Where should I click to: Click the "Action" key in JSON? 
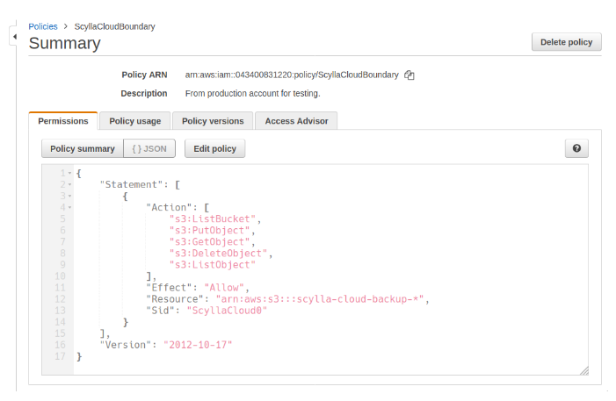pyautogui.click(x=169, y=207)
